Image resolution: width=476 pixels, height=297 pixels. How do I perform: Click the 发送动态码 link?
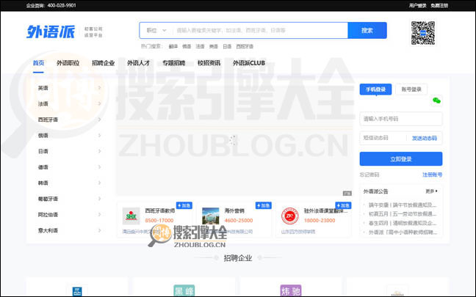point(424,138)
